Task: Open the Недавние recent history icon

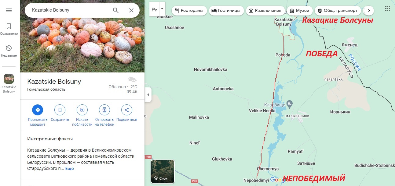Action: click(9, 48)
